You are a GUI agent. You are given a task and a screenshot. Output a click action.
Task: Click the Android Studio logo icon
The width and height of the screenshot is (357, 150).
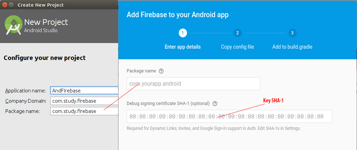(x=14, y=25)
